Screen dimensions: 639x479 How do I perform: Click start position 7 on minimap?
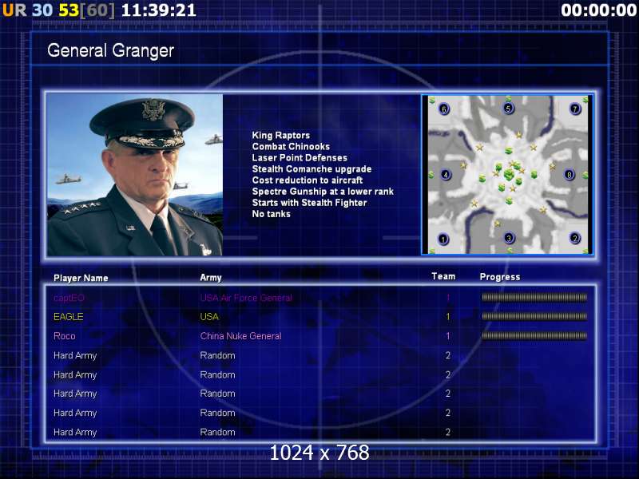pos(575,109)
